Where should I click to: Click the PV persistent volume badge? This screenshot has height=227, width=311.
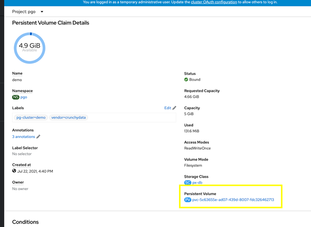[x=188, y=200]
